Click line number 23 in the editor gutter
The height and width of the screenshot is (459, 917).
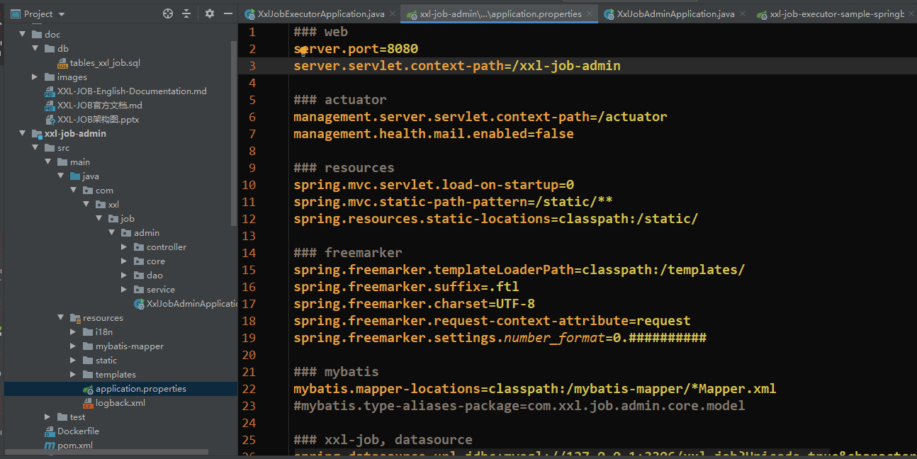click(x=249, y=406)
